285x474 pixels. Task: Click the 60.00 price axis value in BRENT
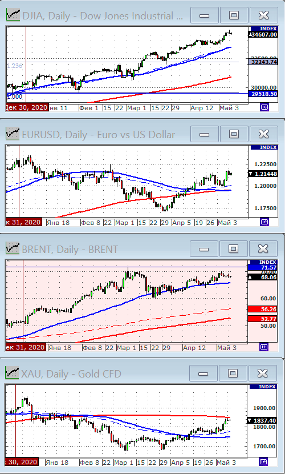tap(268, 298)
